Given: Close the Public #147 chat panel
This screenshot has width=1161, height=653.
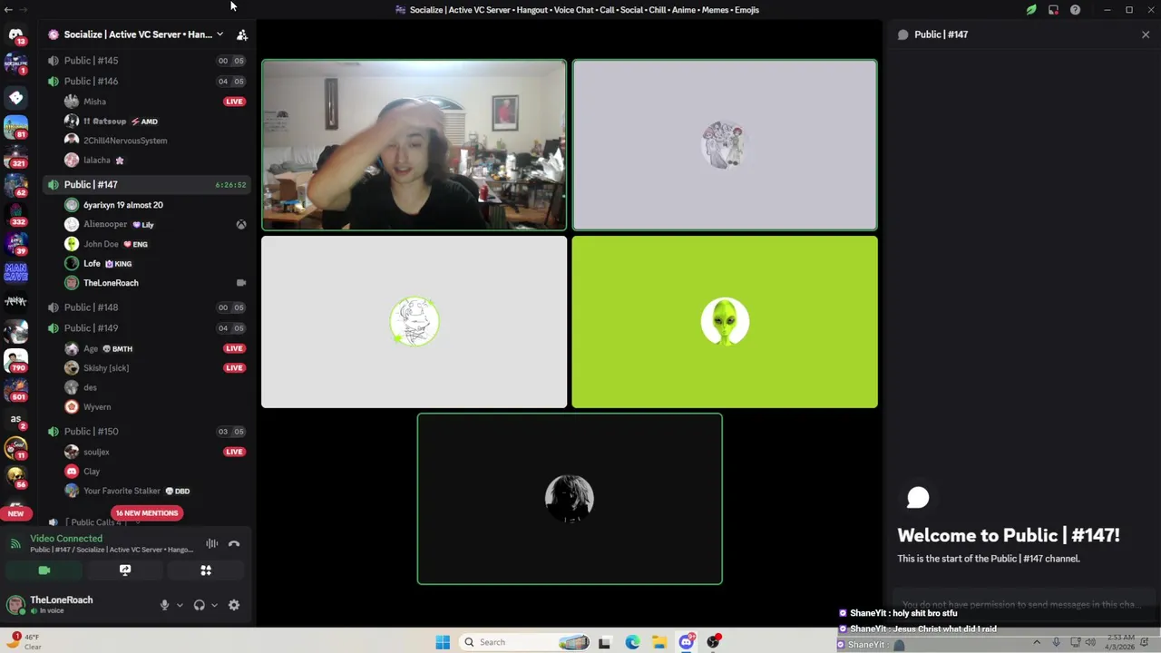Looking at the screenshot, I should tap(1146, 34).
